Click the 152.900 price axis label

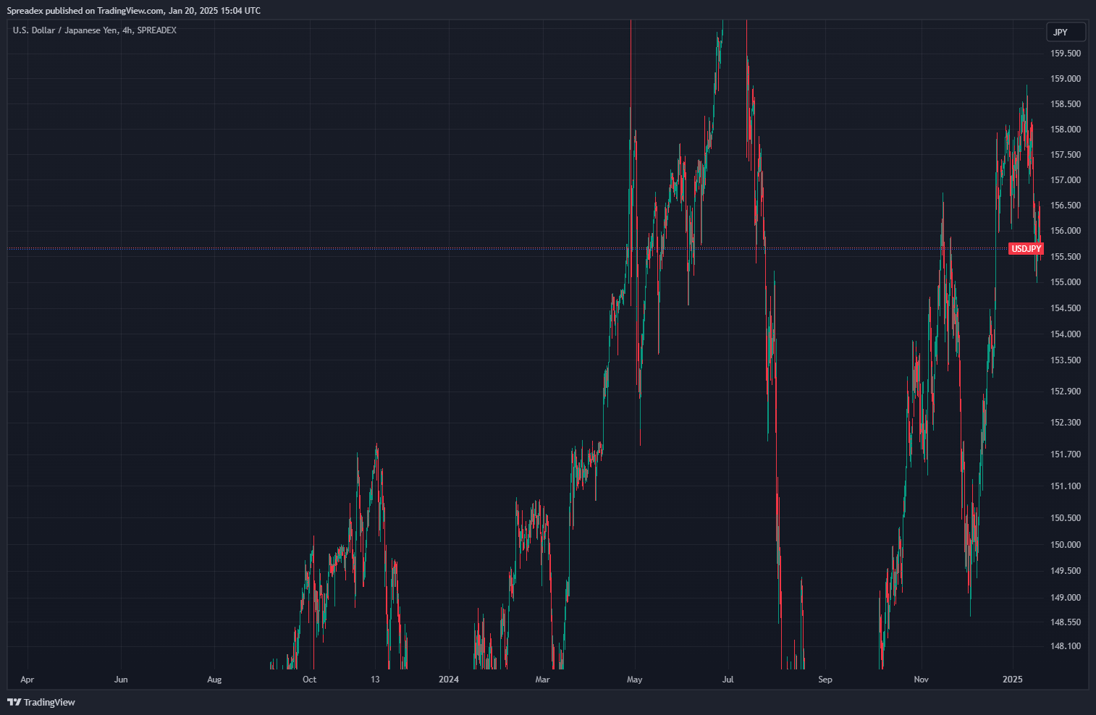click(x=1066, y=392)
